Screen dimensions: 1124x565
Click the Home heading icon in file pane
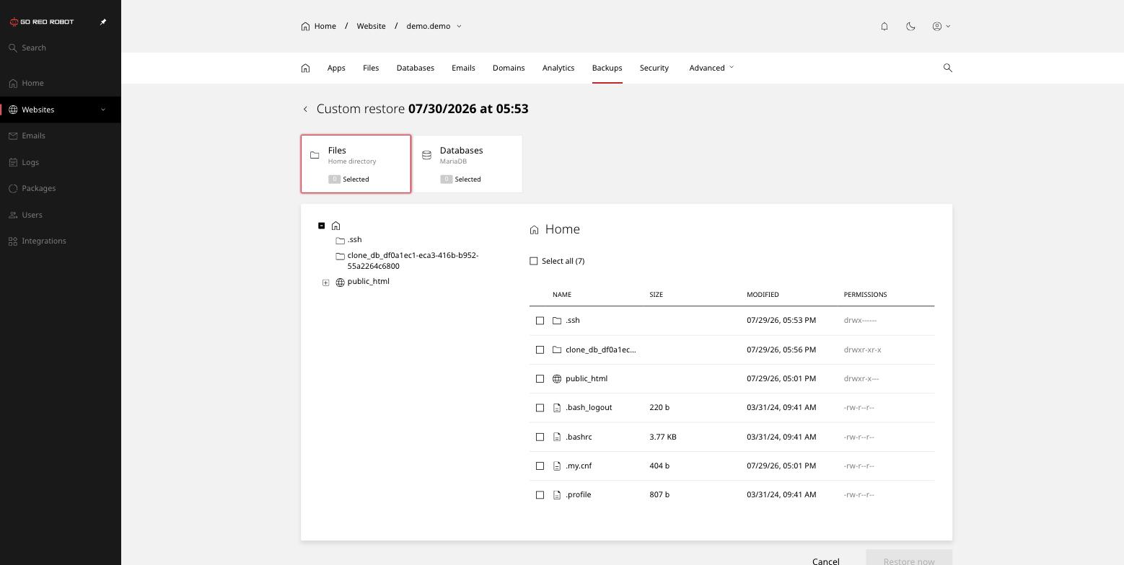click(x=534, y=230)
